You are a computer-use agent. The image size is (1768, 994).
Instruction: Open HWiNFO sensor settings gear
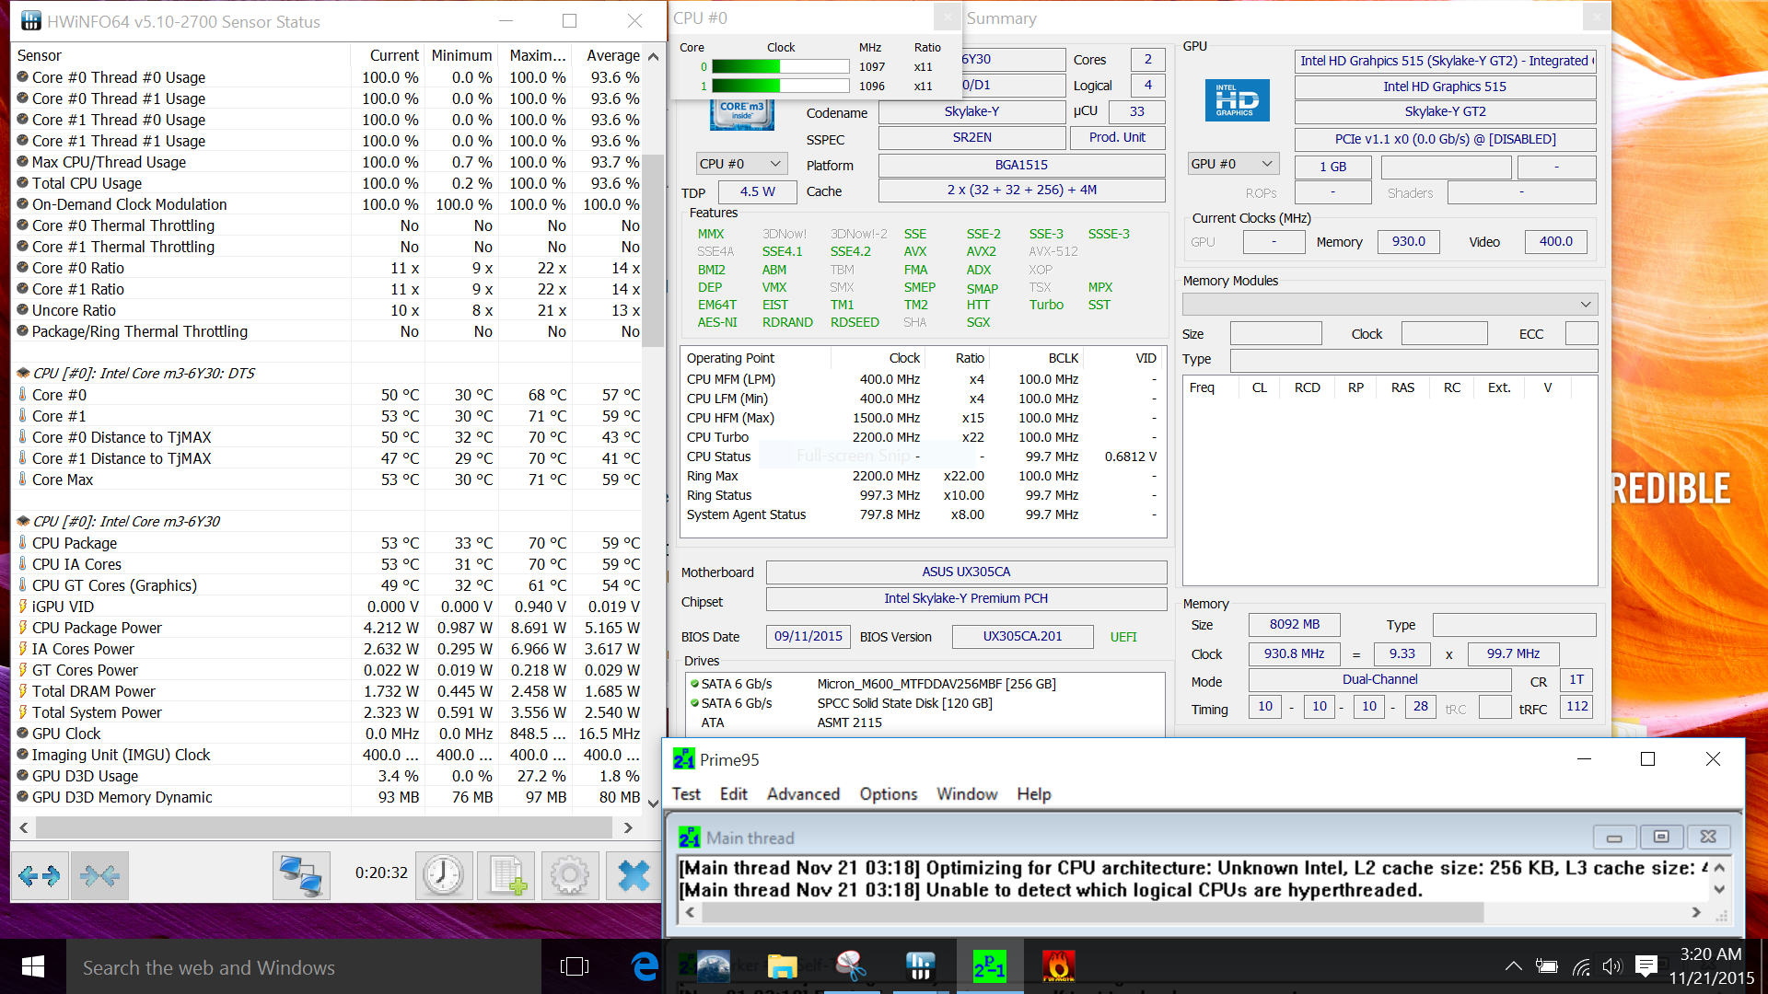(569, 875)
